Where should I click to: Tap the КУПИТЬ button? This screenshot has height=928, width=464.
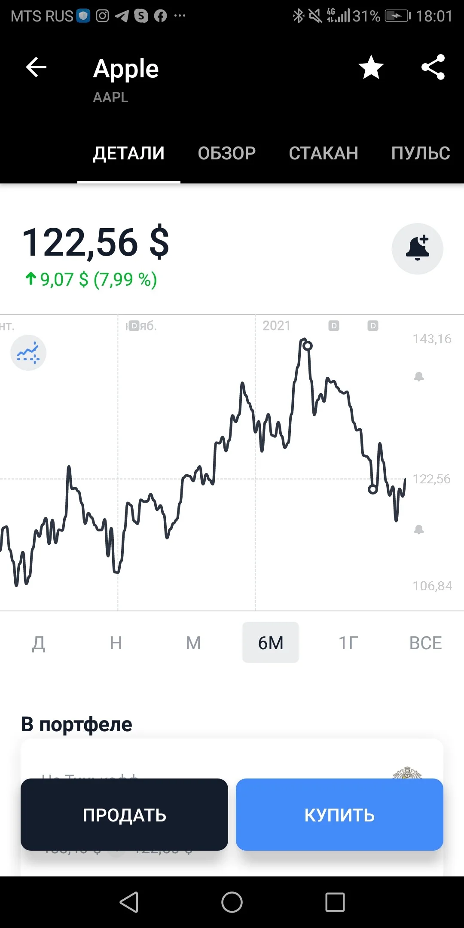click(339, 815)
